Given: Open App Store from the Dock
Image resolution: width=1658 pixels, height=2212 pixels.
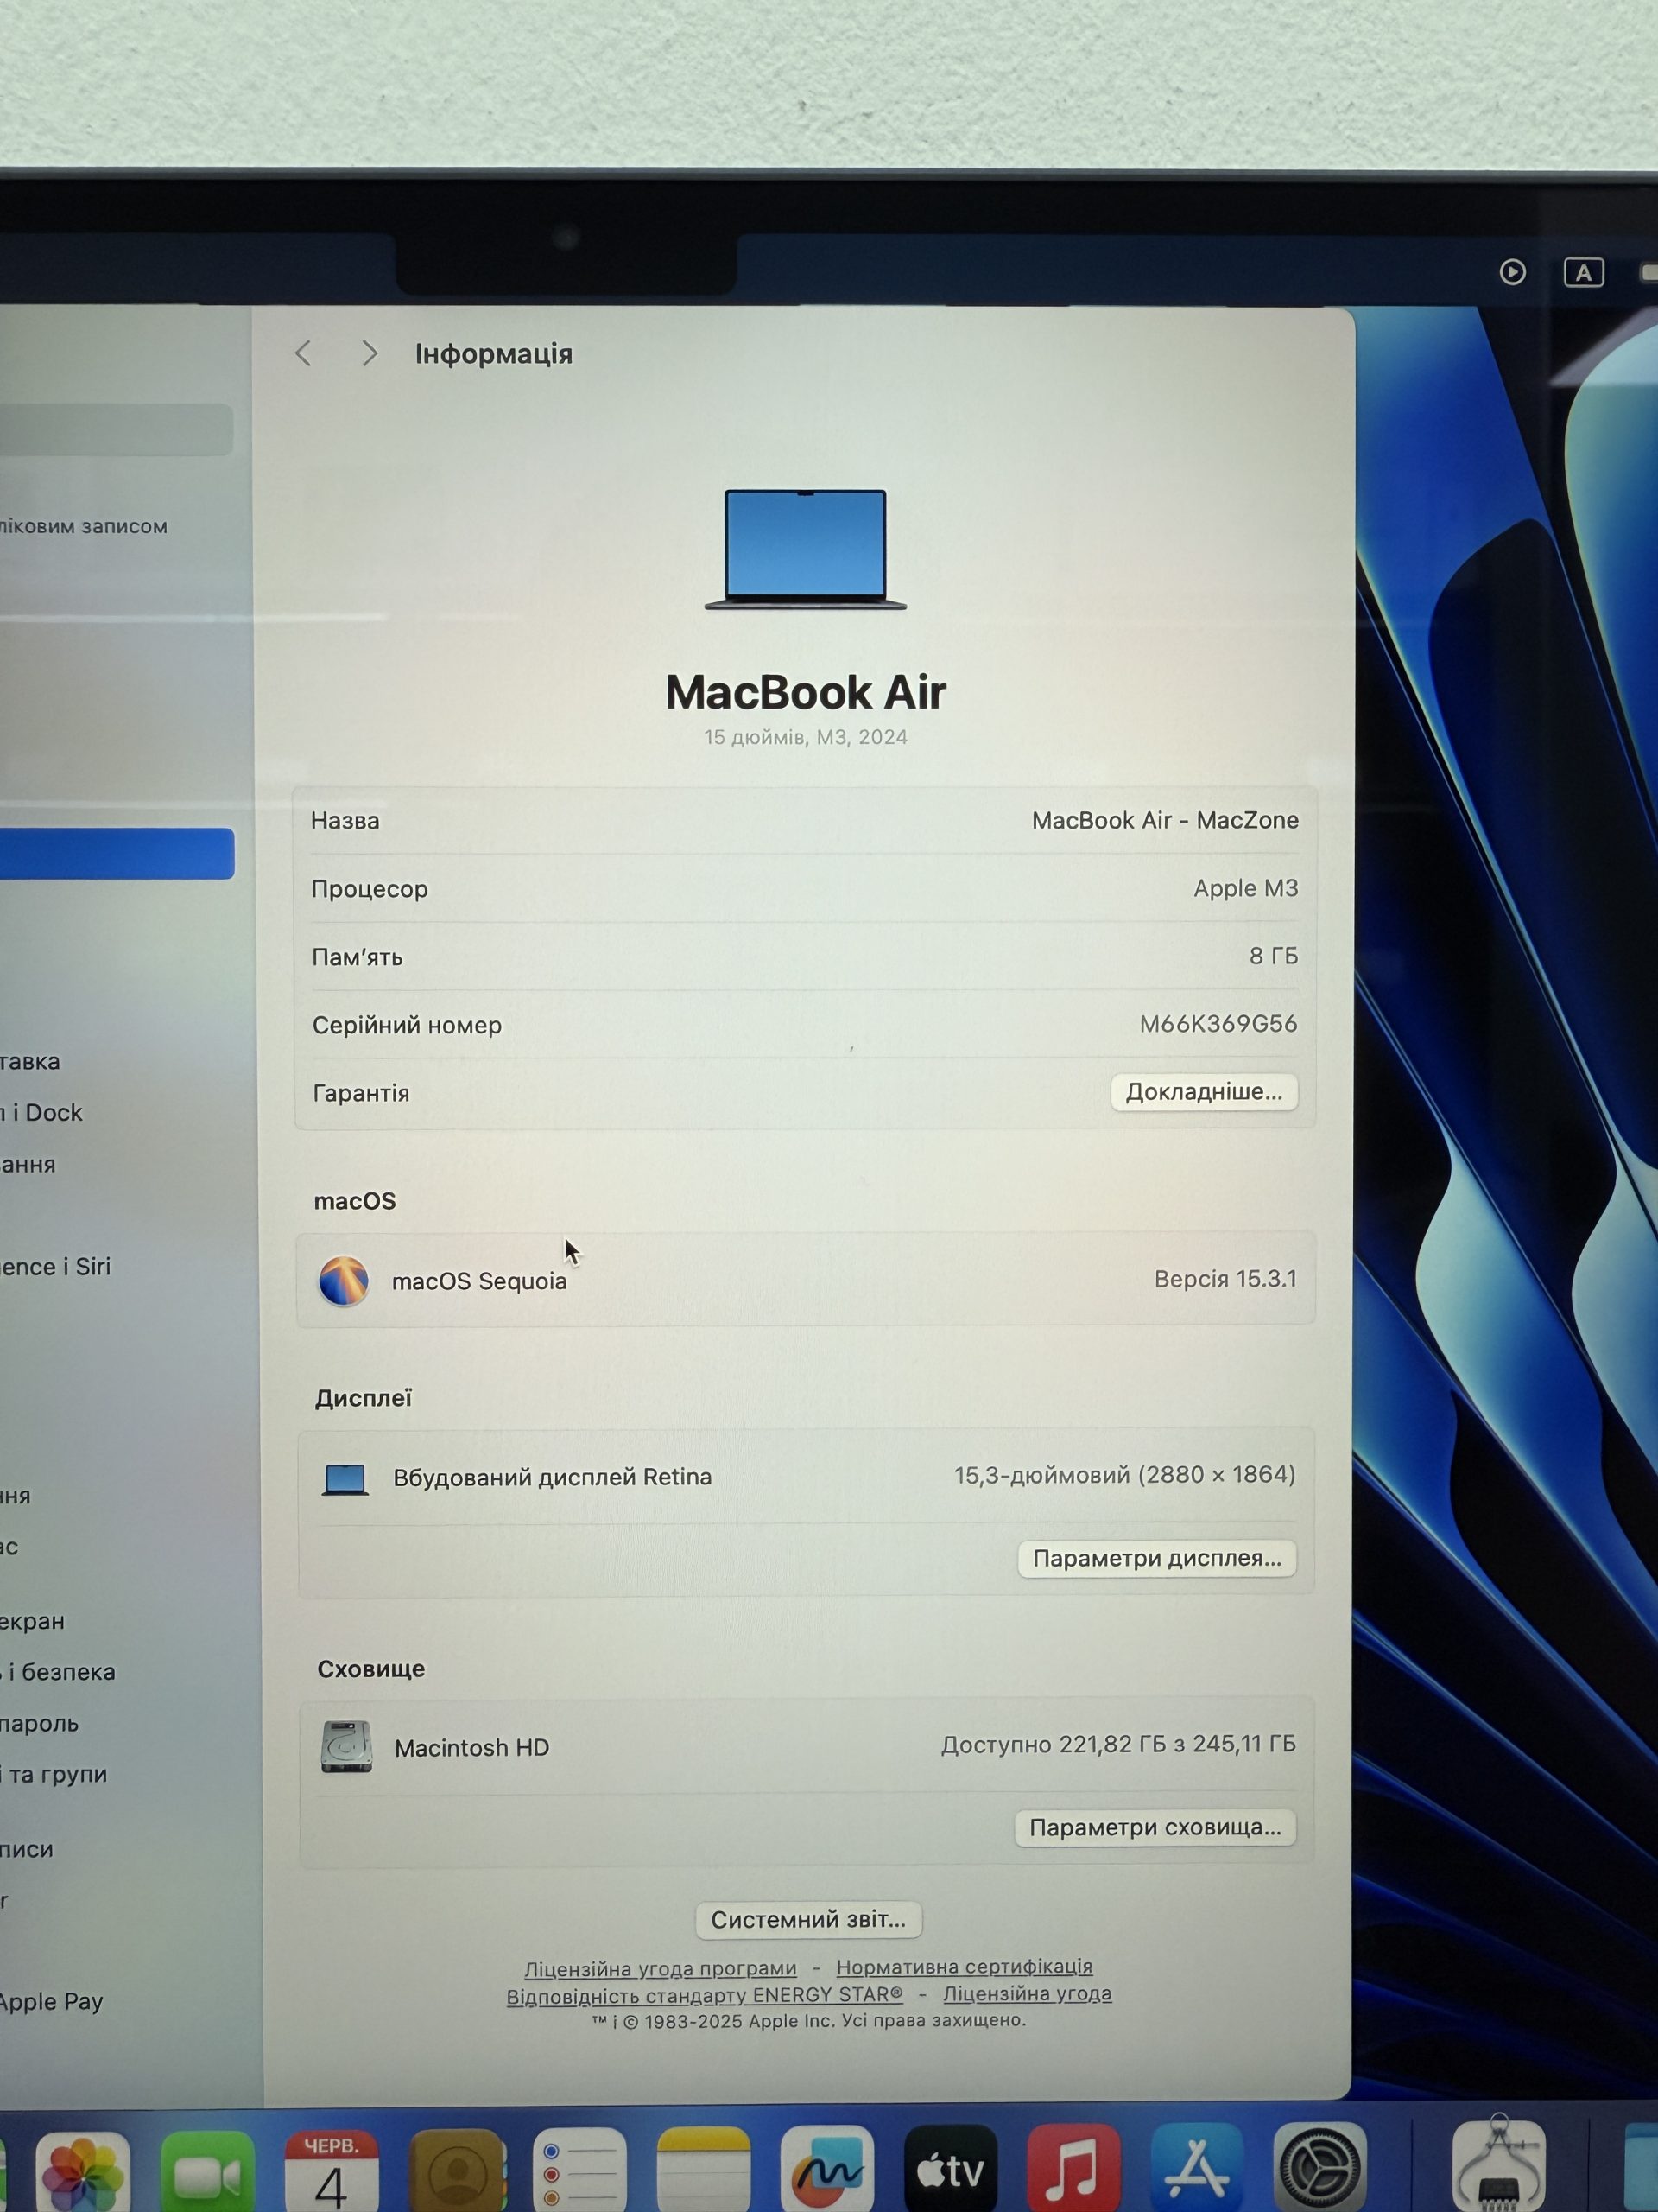Looking at the screenshot, I should (1197, 2170).
